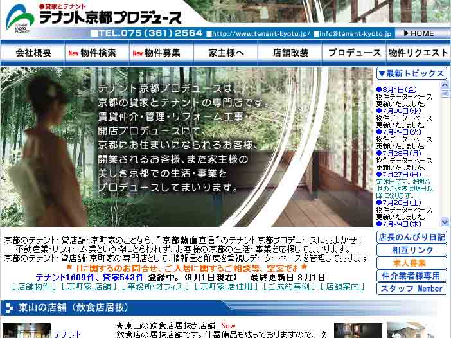
Task: Click scroll-down arrow of topics list
Action: (x=445, y=222)
